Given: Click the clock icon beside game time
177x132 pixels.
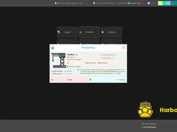Looking at the screenshot, I should click(149, 3).
